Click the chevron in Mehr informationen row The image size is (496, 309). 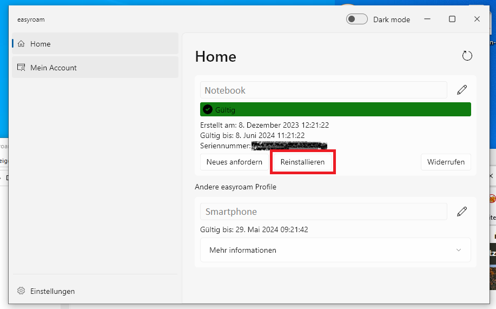pyautogui.click(x=458, y=250)
